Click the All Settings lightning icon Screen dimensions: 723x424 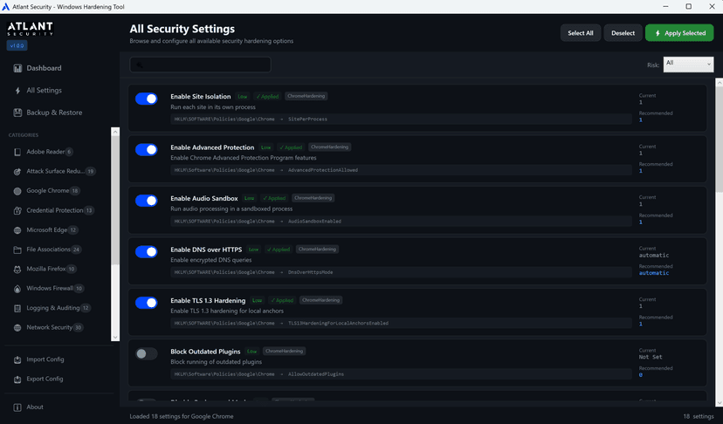tap(17, 91)
